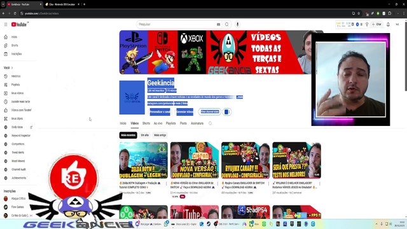The width and height of the screenshot is (407, 229).
Task: Open the Assinatura channel tab
Action: pyautogui.click(x=197, y=123)
